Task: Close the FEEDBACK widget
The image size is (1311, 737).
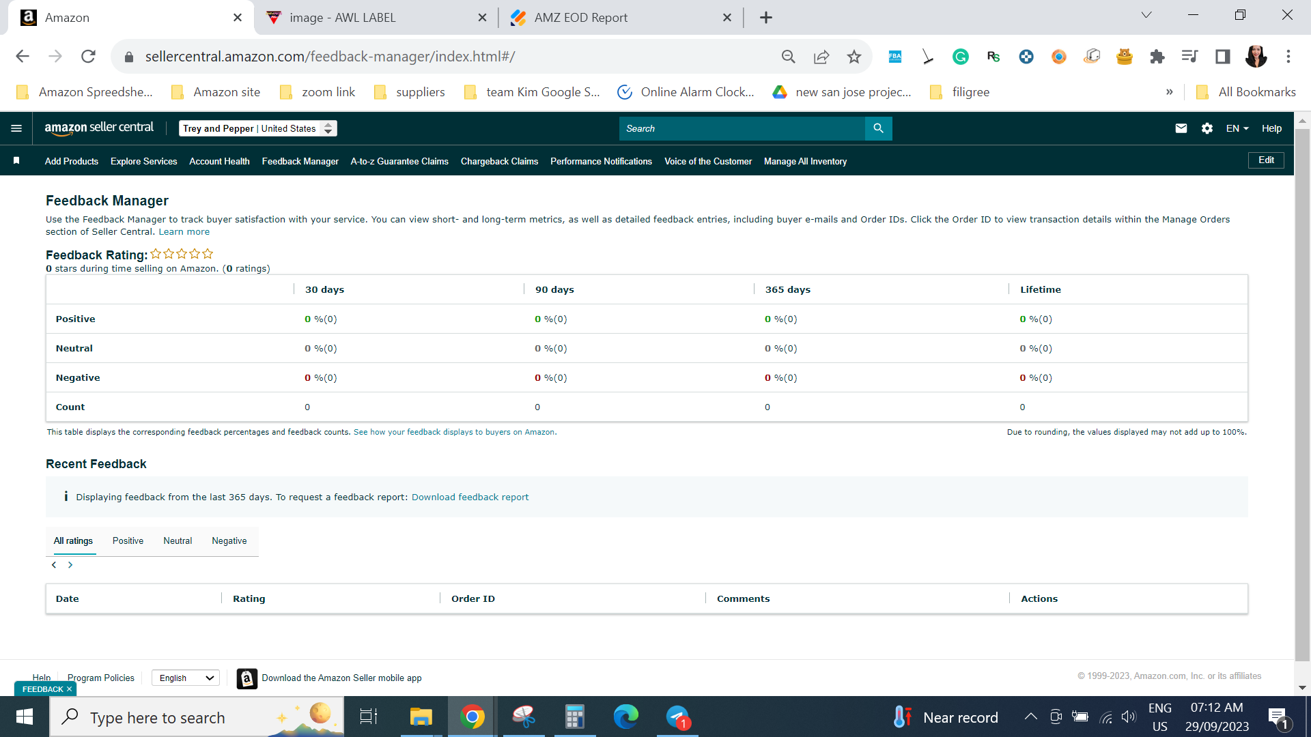Action: click(x=69, y=689)
